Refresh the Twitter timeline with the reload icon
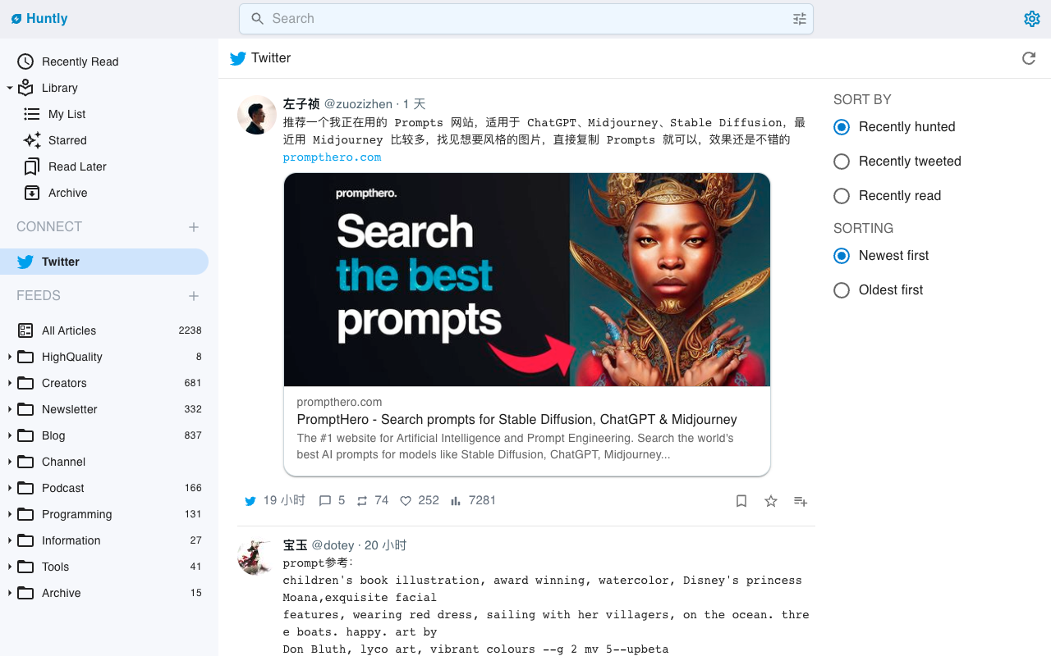Image resolution: width=1051 pixels, height=656 pixels. pos(1029,58)
